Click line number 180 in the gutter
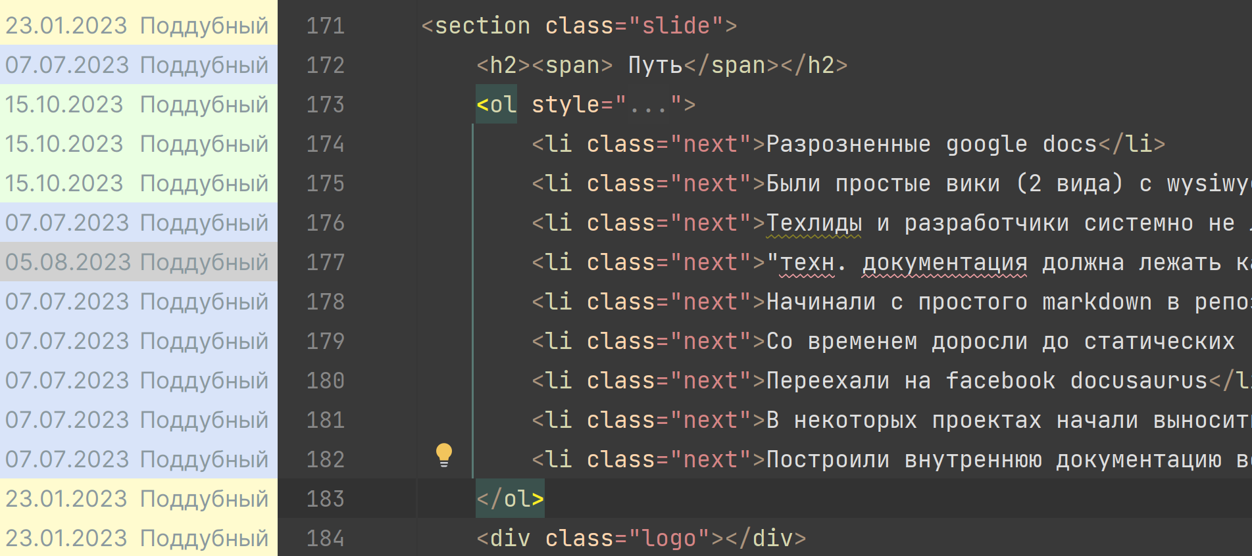The height and width of the screenshot is (556, 1252). 325,381
